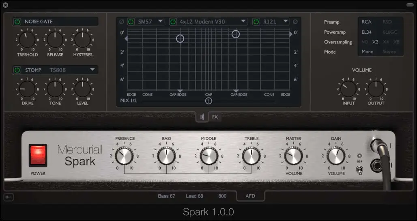Viewport: 417px width, 221px height.
Task: Click the Spark 1.0.0 version text
Action: pos(208,212)
